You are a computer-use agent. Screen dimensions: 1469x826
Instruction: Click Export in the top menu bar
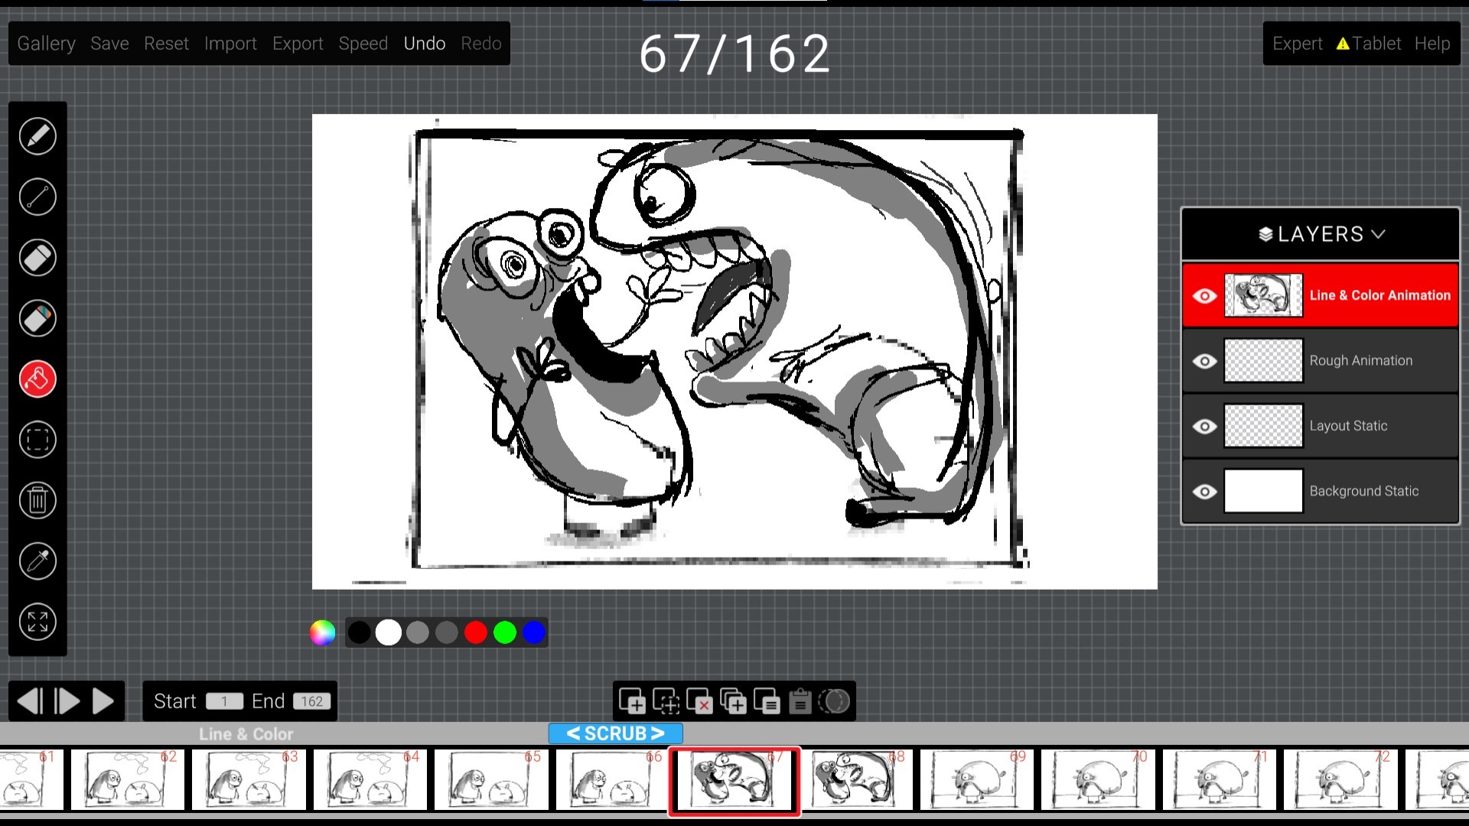tap(298, 44)
